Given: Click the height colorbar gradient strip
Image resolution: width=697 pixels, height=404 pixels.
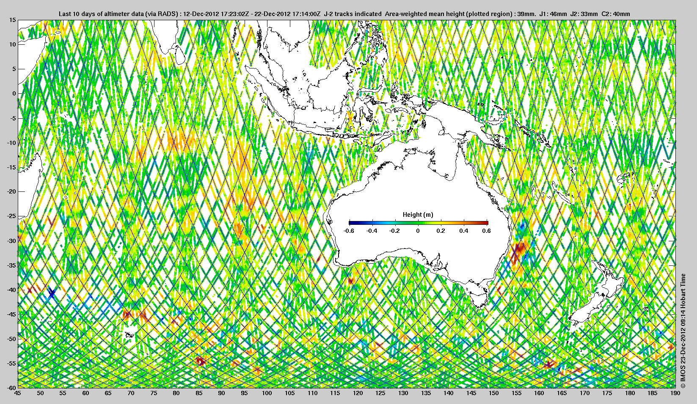Looking at the screenshot, I should tap(419, 223).
